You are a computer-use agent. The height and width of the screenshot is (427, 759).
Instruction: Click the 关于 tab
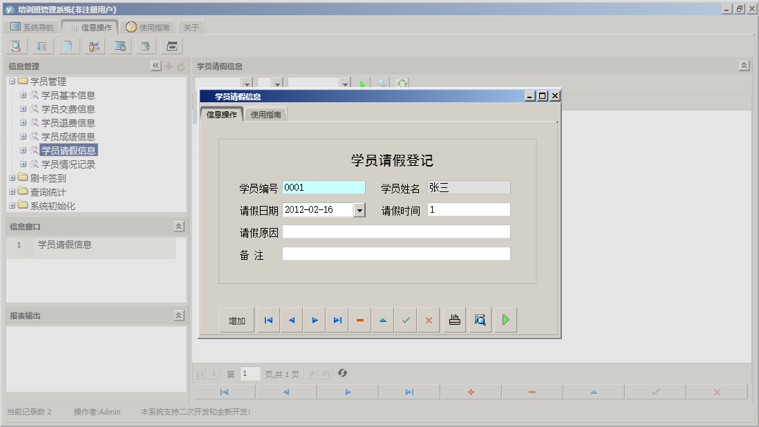[191, 26]
